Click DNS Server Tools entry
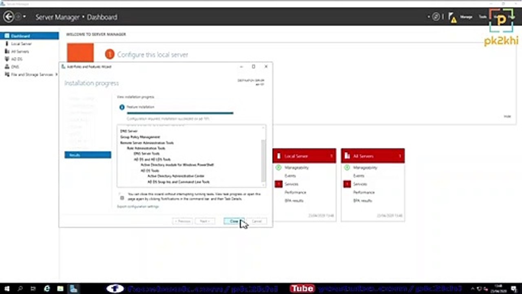This screenshot has width=522, height=294. click(147, 154)
